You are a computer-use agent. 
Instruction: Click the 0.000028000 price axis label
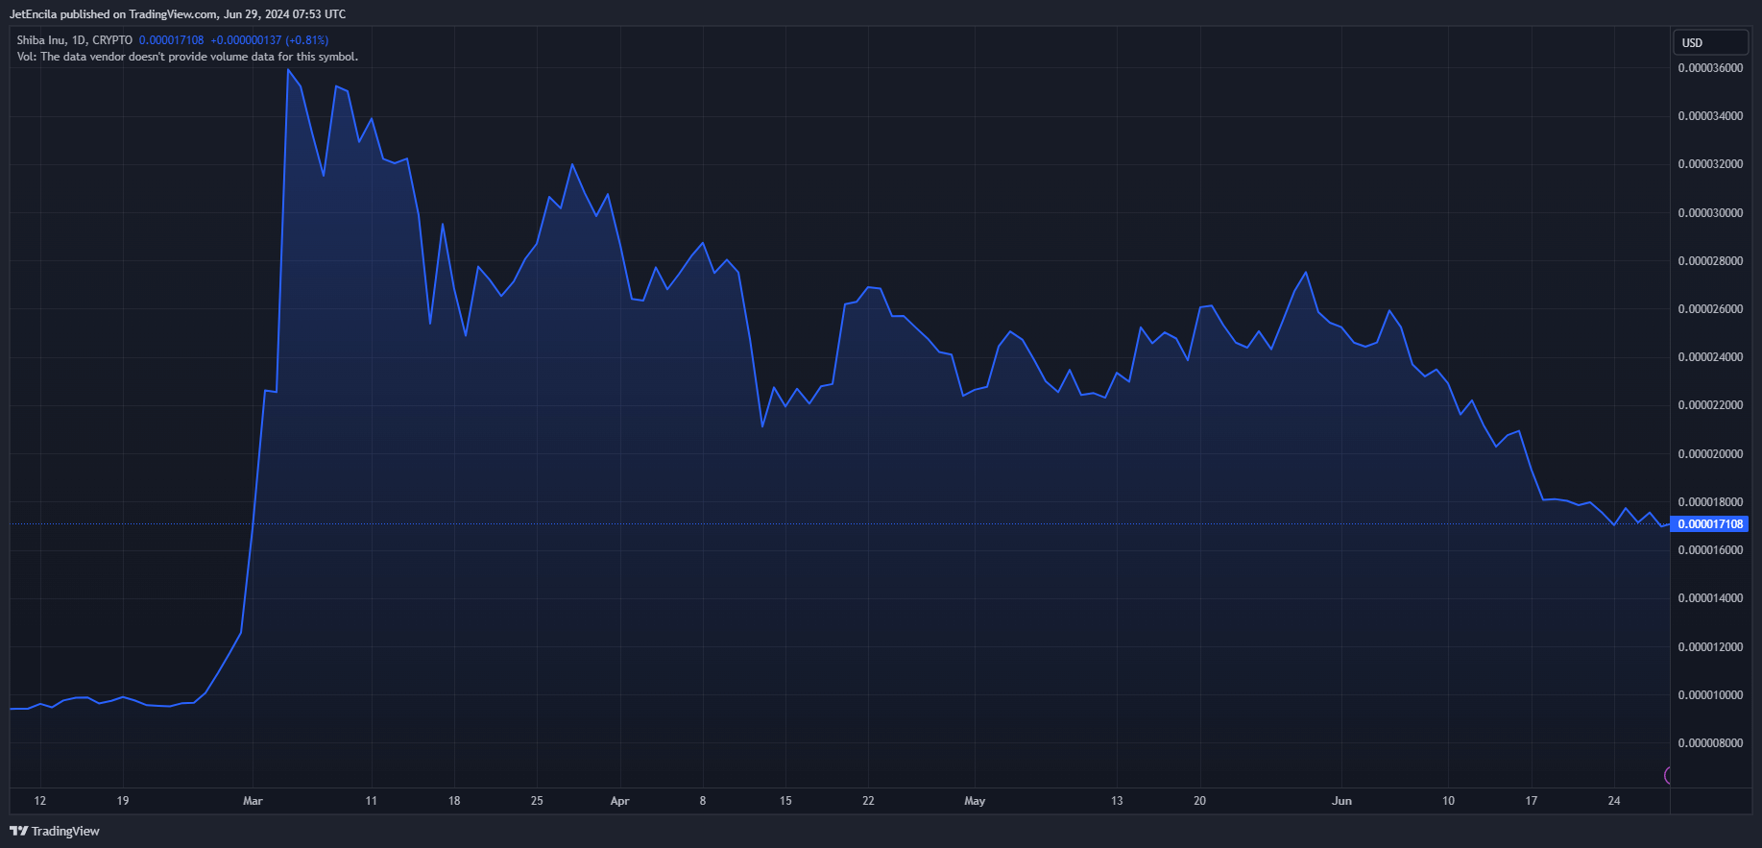click(1710, 261)
